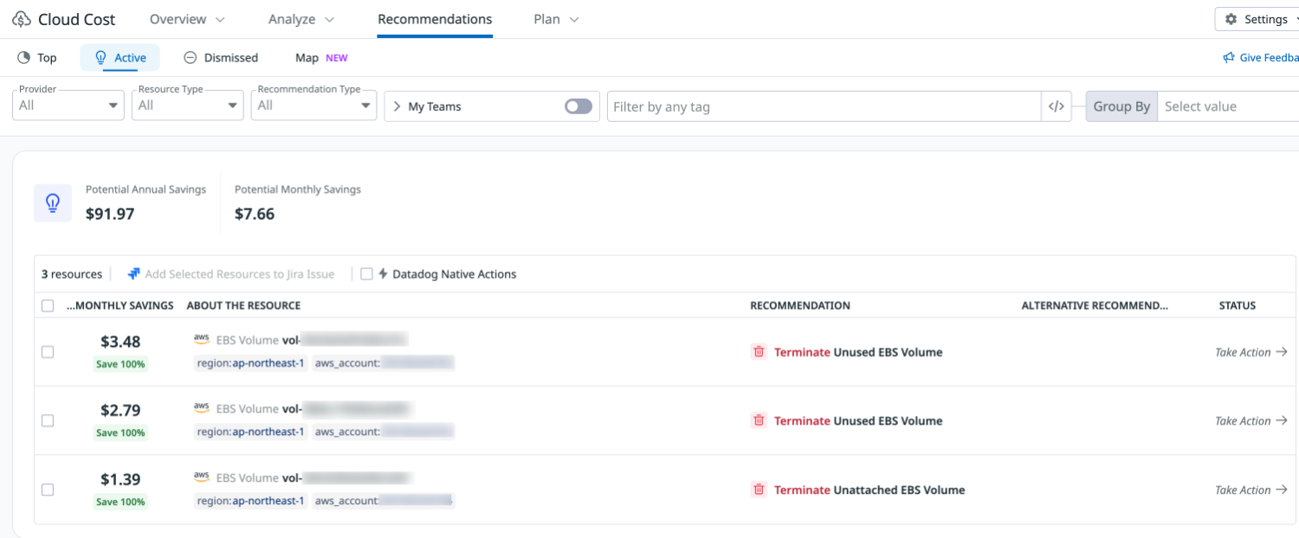The image size is (1299, 538).
Task: Click the code toggle icon in tag filter
Action: pos(1056,106)
